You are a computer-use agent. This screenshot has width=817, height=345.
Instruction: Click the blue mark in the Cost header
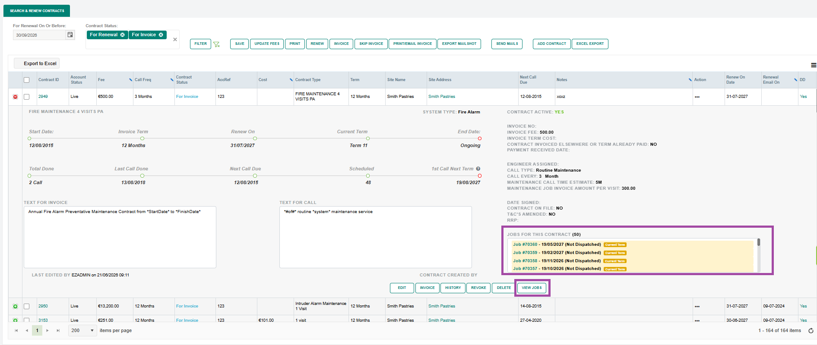point(291,80)
